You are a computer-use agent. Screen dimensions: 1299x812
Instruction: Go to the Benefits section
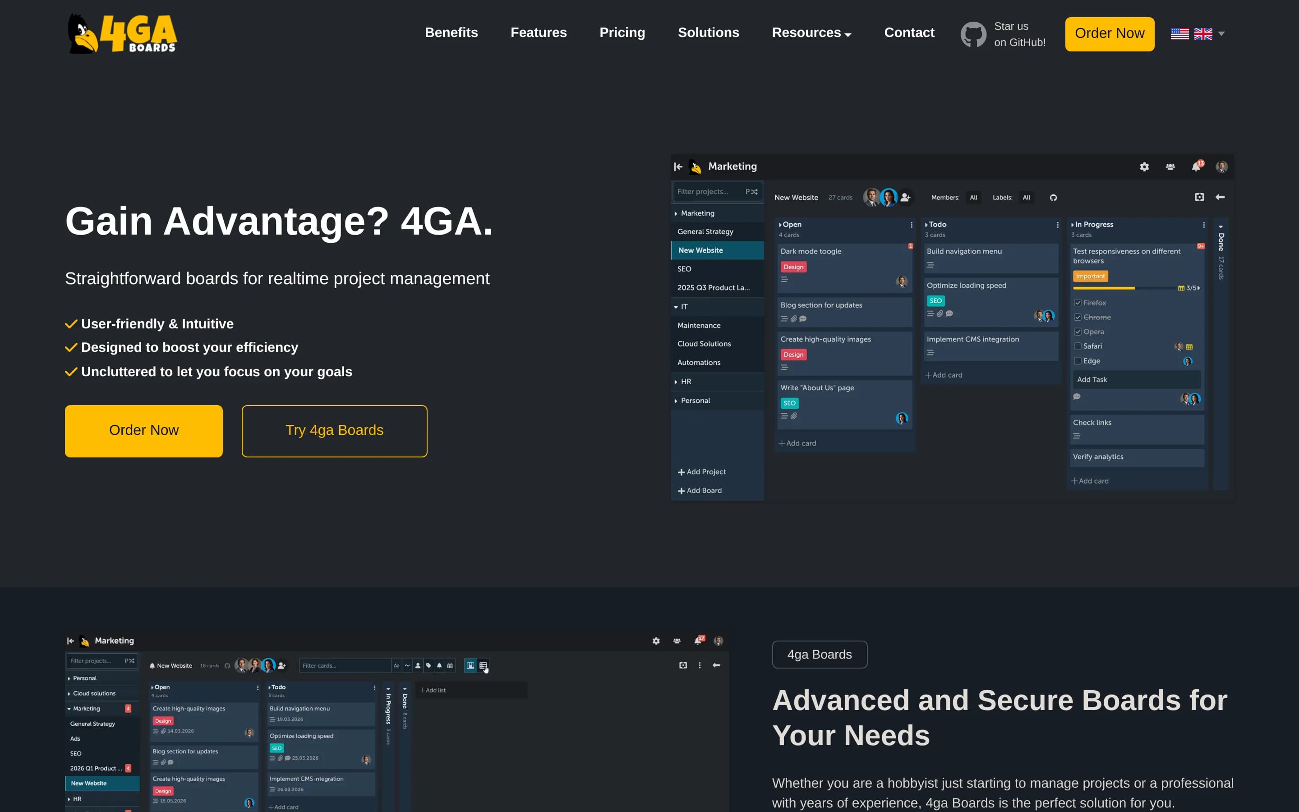tap(451, 33)
